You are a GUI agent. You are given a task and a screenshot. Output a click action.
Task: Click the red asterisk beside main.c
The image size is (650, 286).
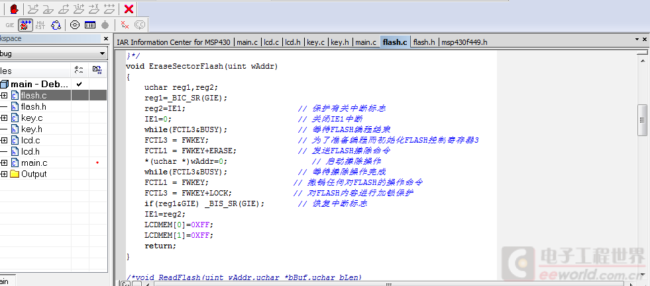(97, 163)
